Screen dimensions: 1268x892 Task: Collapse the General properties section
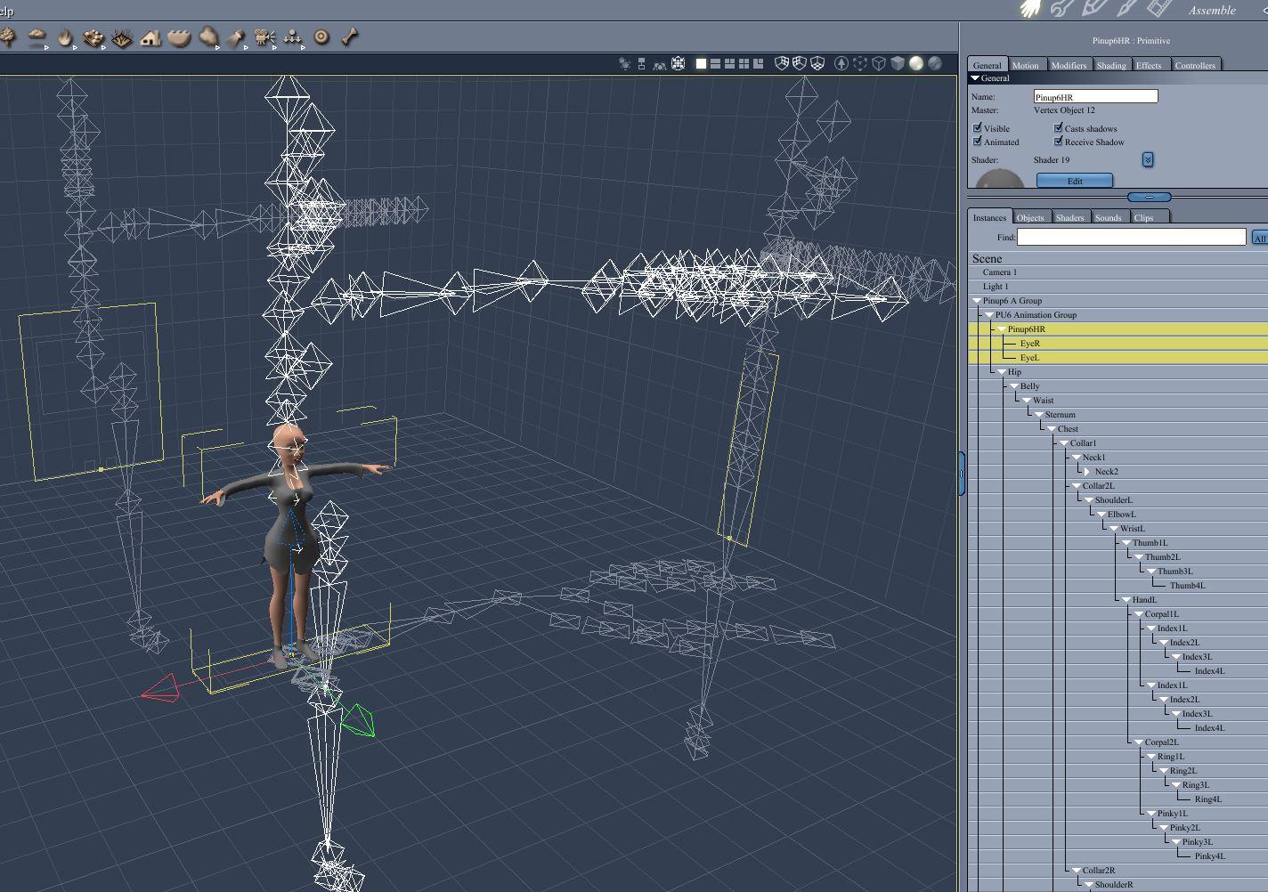[975, 78]
